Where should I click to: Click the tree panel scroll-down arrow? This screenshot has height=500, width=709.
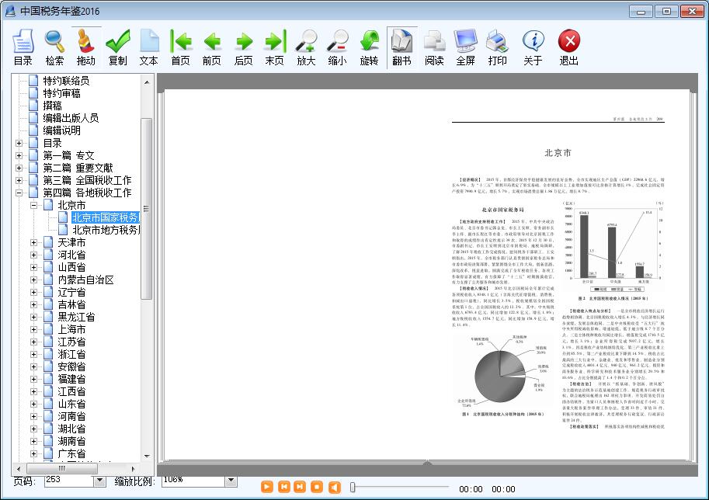tap(147, 456)
